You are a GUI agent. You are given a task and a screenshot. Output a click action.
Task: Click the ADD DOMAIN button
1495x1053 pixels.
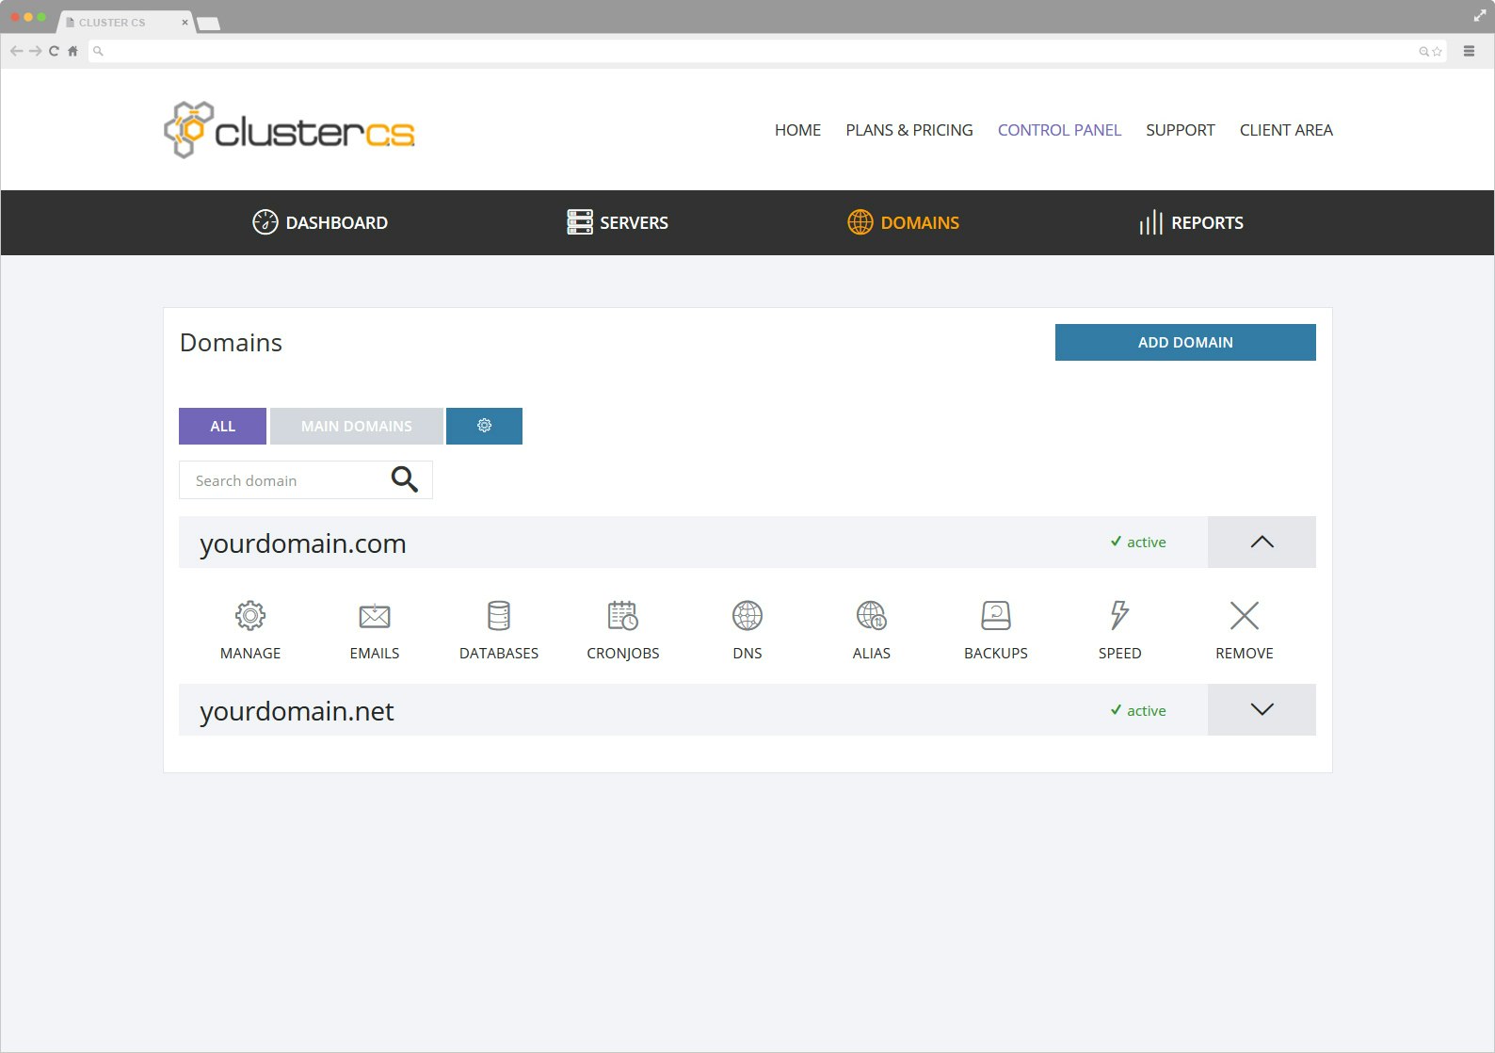tap(1185, 342)
